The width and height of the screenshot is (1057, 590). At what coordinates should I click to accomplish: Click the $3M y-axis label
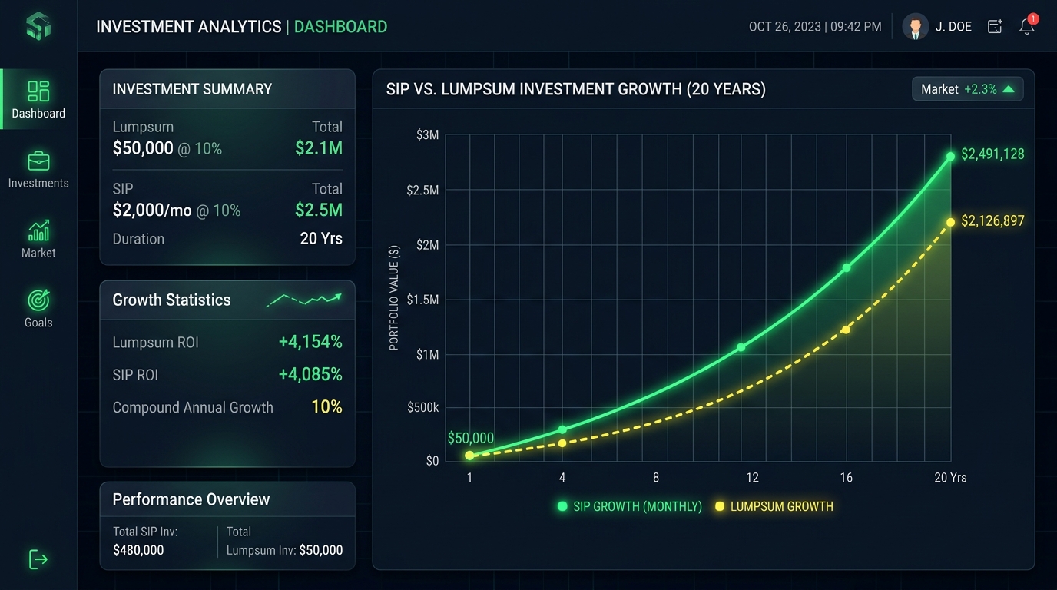pyautogui.click(x=427, y=135)
